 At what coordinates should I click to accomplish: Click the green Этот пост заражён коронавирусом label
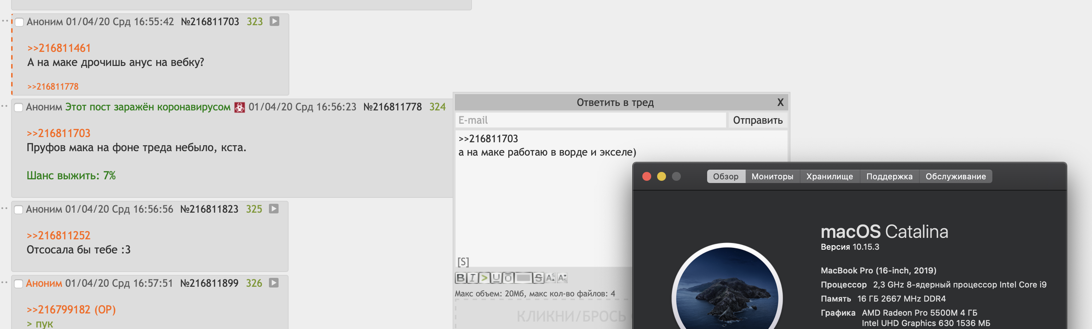pyautogui.click(x=148, y=107)
